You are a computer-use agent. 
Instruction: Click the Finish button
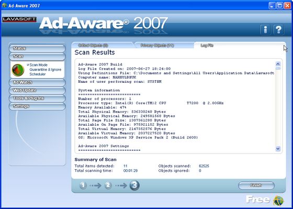pyautogui.click(x=256, y=185)
